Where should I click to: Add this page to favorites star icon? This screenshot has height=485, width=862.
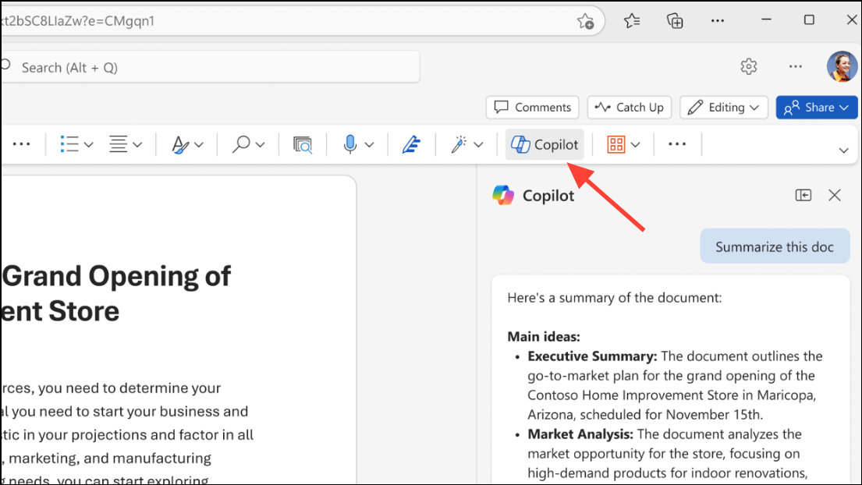click(585, 21)
